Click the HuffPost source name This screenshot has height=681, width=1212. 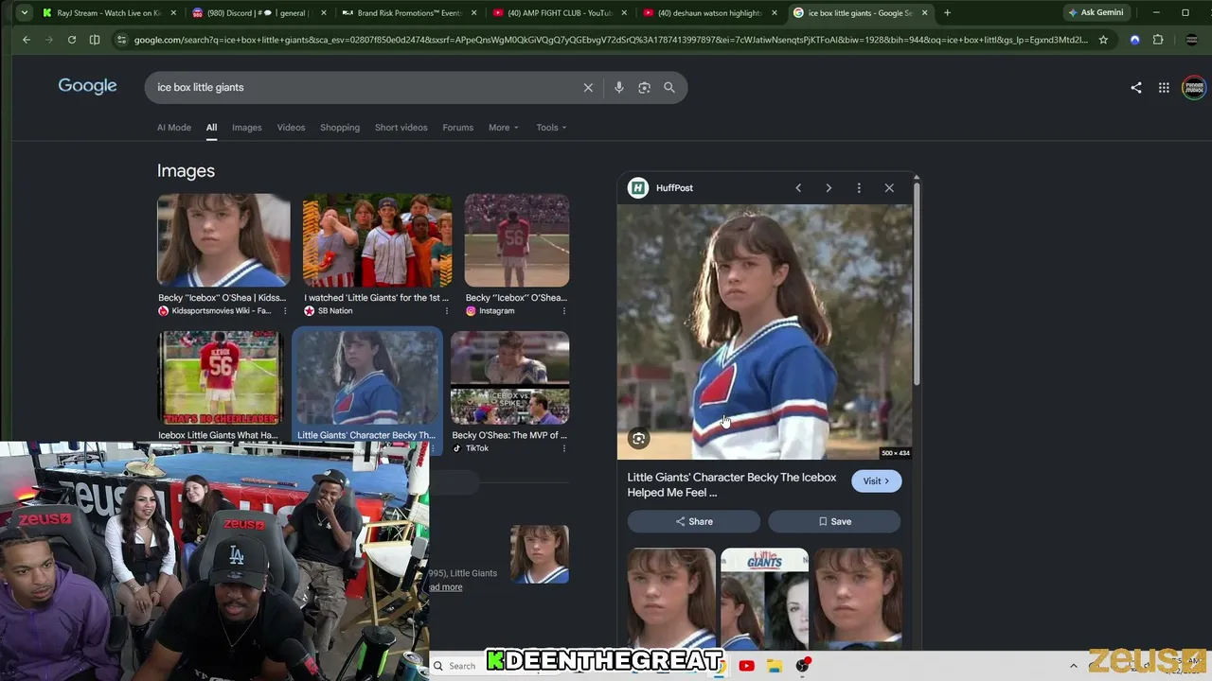click(x=674, y=188)
